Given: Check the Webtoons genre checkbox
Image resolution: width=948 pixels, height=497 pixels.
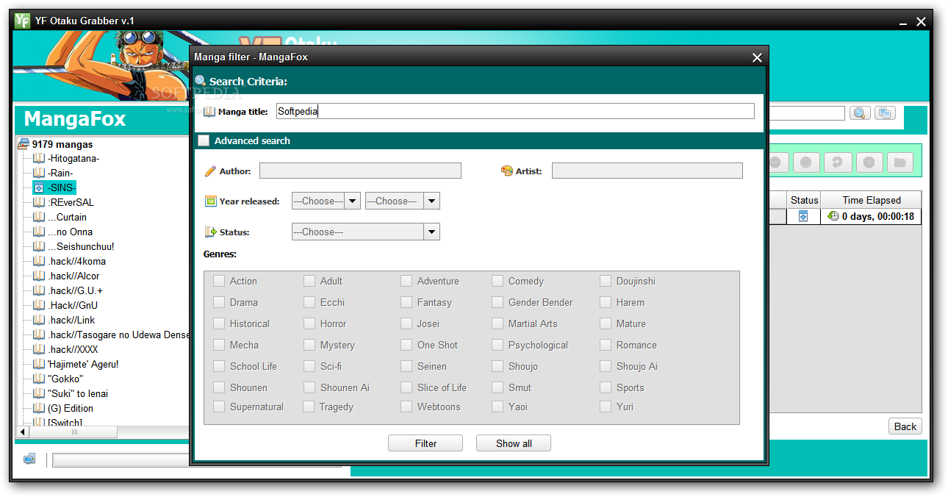Looking at the screenshot, I should click(x=406, y=407).
